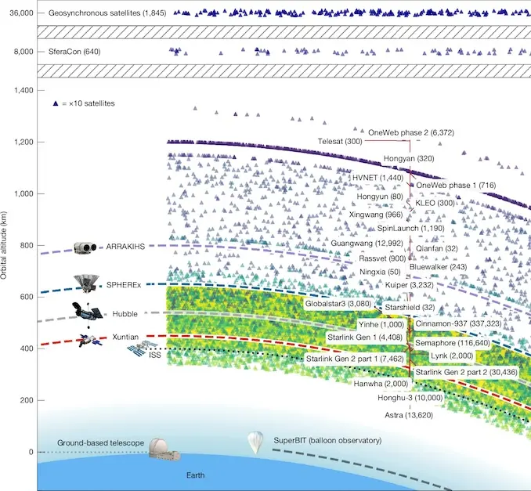Click the legend triangle for ×10 satellites
The height and width of the screenshot is (491, 531).
click(x=55, y=103)
